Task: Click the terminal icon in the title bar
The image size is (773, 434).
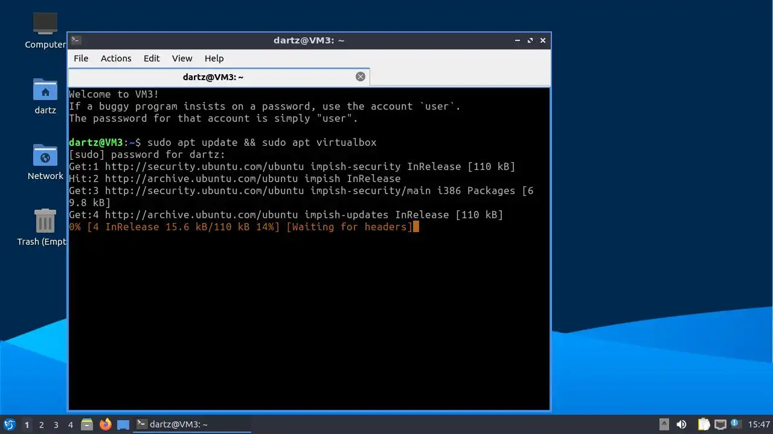Action: [75, 40]
